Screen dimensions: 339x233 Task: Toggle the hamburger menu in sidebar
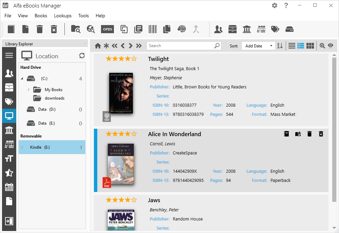pyautogui.click(x=9, y=56)
